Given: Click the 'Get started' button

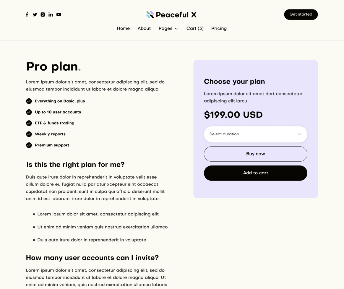Looking at the screenshot, I should click(301, 14).
